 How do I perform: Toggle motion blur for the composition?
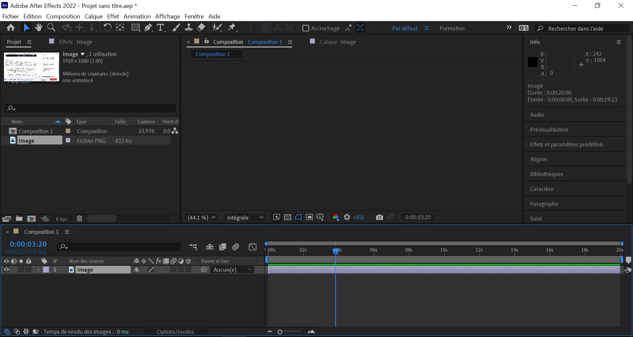235,247
